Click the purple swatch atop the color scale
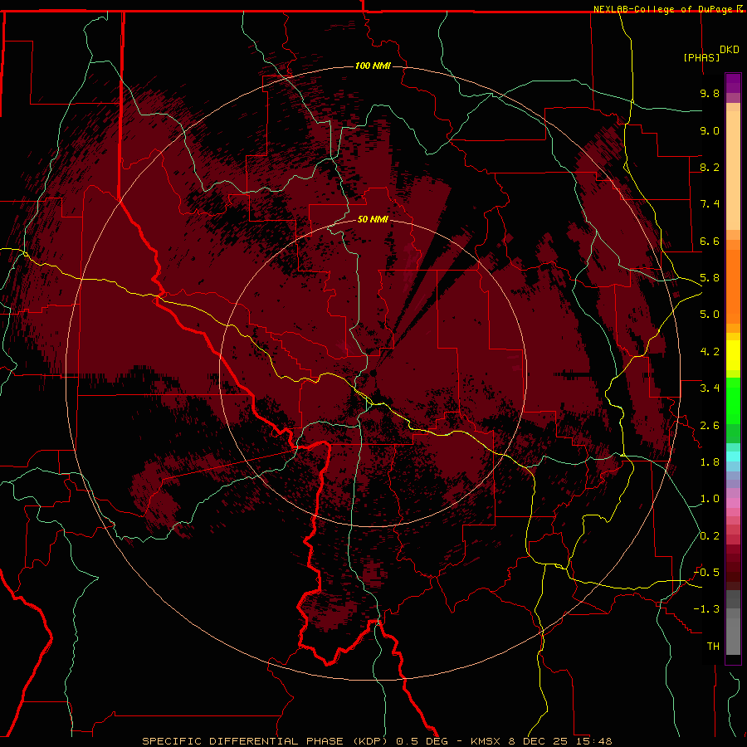The height and width of the screenshot is (747, 747). coord(733,84)
